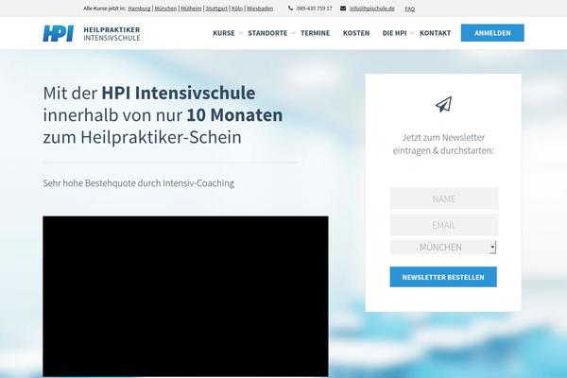Click the HPI logo
The image size is (567, 378).
[59, 33]
